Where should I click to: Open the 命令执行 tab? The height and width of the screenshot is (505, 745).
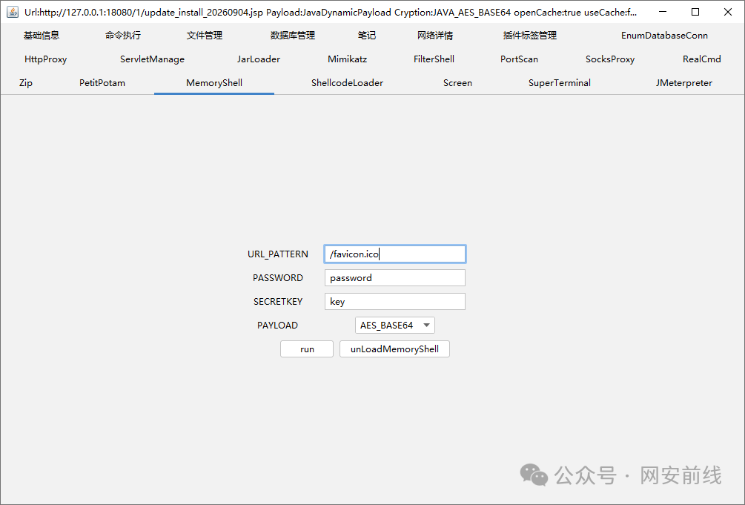click(x=123, y=35)
